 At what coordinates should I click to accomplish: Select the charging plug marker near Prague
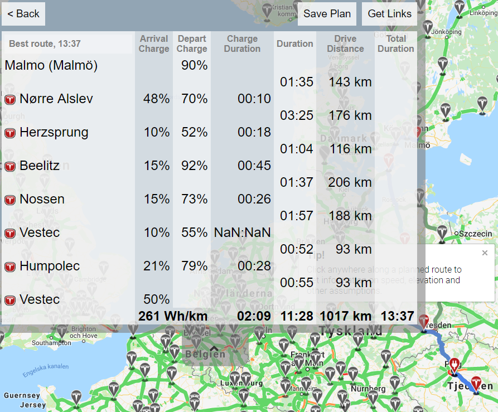(x=454, y=366)
